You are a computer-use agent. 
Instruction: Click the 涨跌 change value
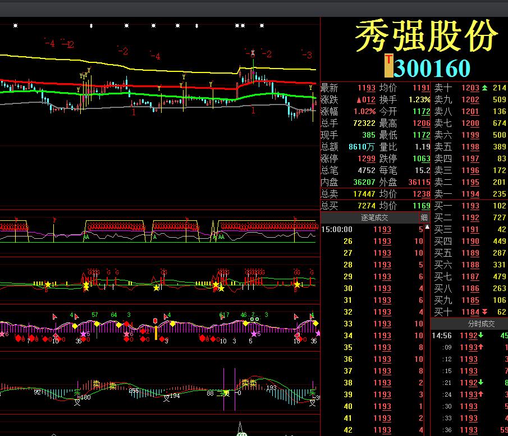coord(366,99)
